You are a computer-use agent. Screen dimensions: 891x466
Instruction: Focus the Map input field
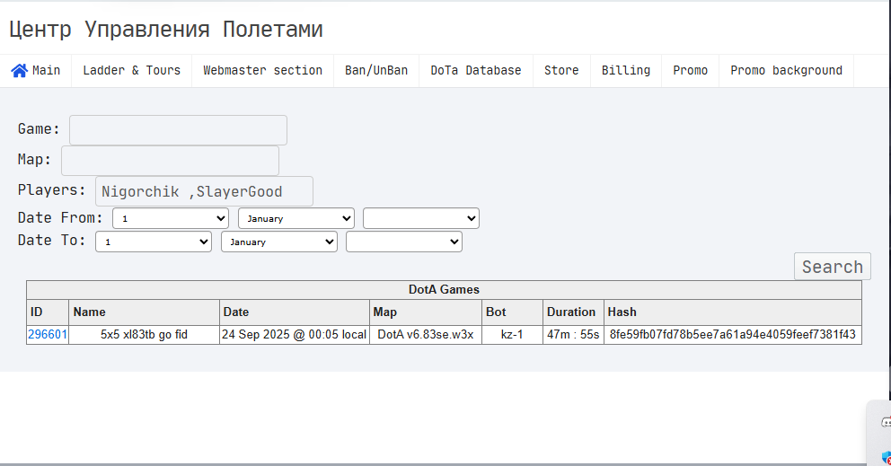[170, 161]
